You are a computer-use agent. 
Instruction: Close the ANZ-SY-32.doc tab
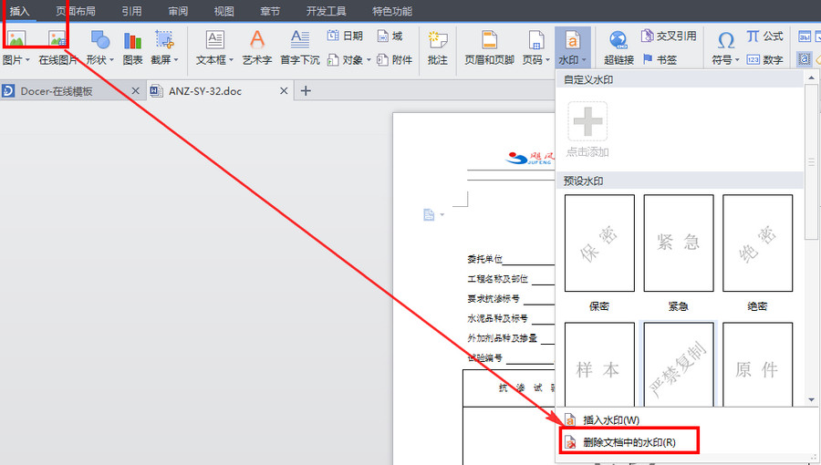pos(284,91)
